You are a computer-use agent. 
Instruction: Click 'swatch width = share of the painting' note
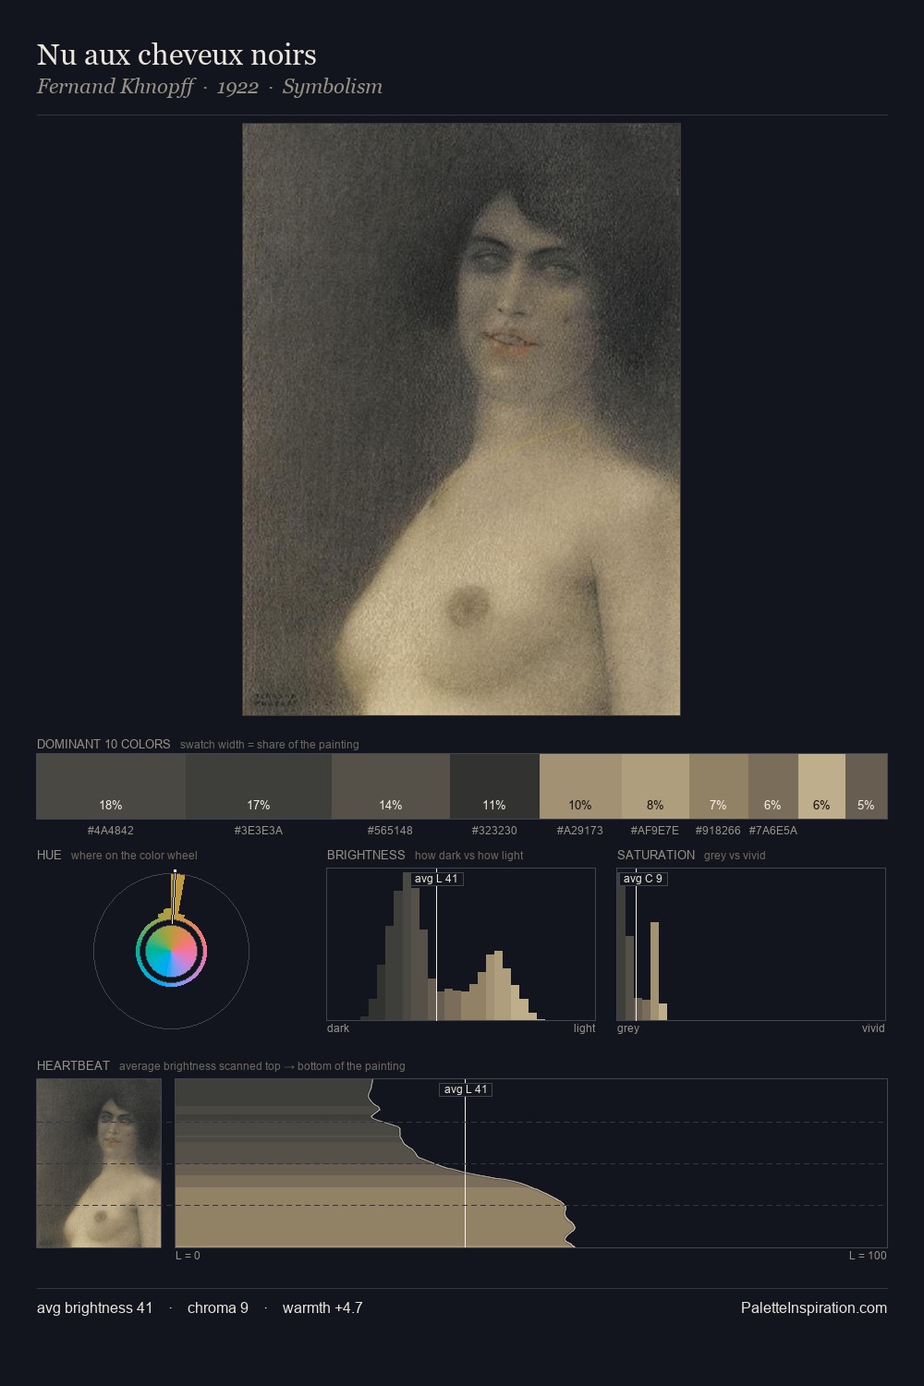coord(270,745)
